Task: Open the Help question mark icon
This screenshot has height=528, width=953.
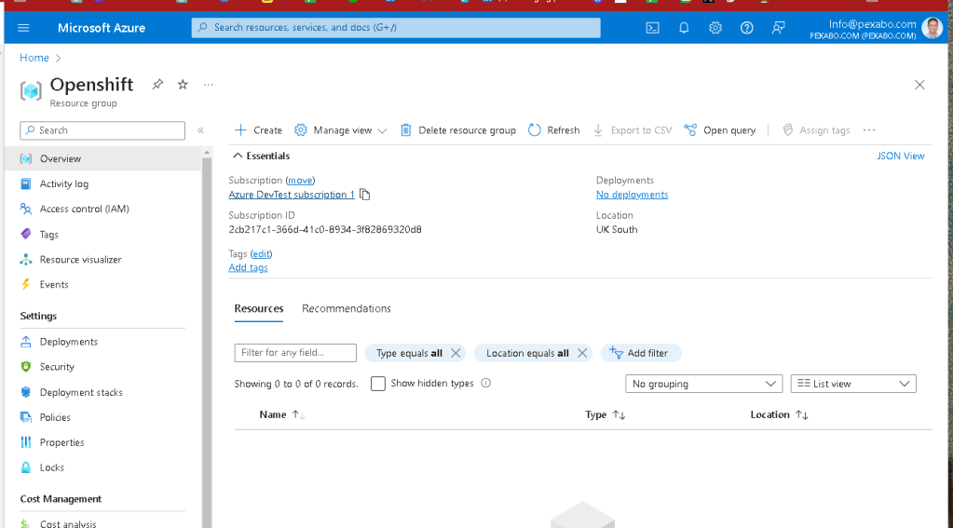Action: click(x=746, y=28)
